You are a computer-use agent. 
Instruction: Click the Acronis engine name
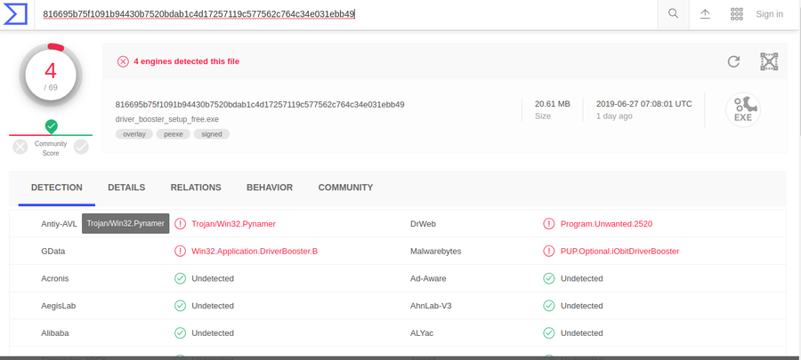coord(54,278)
